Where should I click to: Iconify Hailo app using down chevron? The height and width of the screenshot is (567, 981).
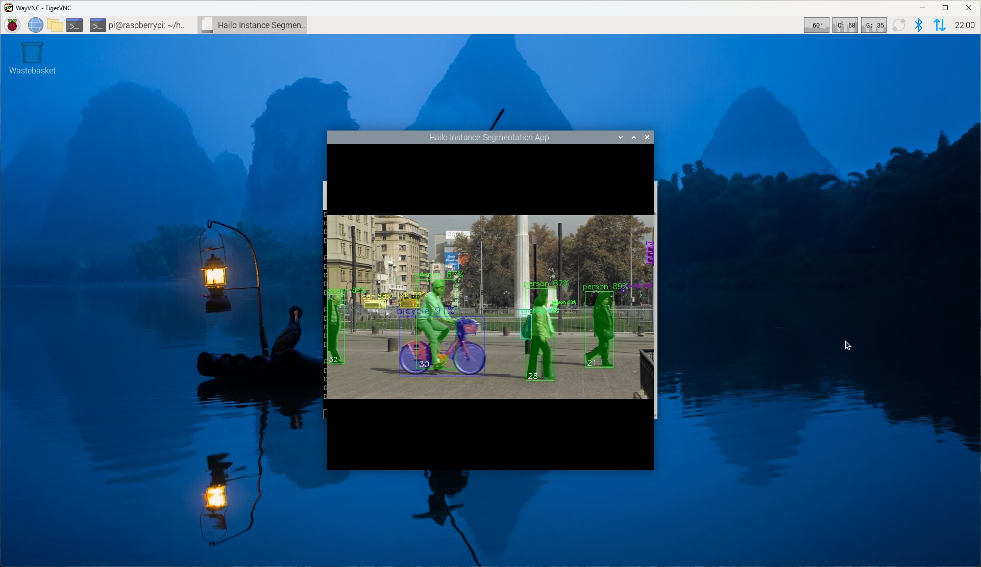620,137
